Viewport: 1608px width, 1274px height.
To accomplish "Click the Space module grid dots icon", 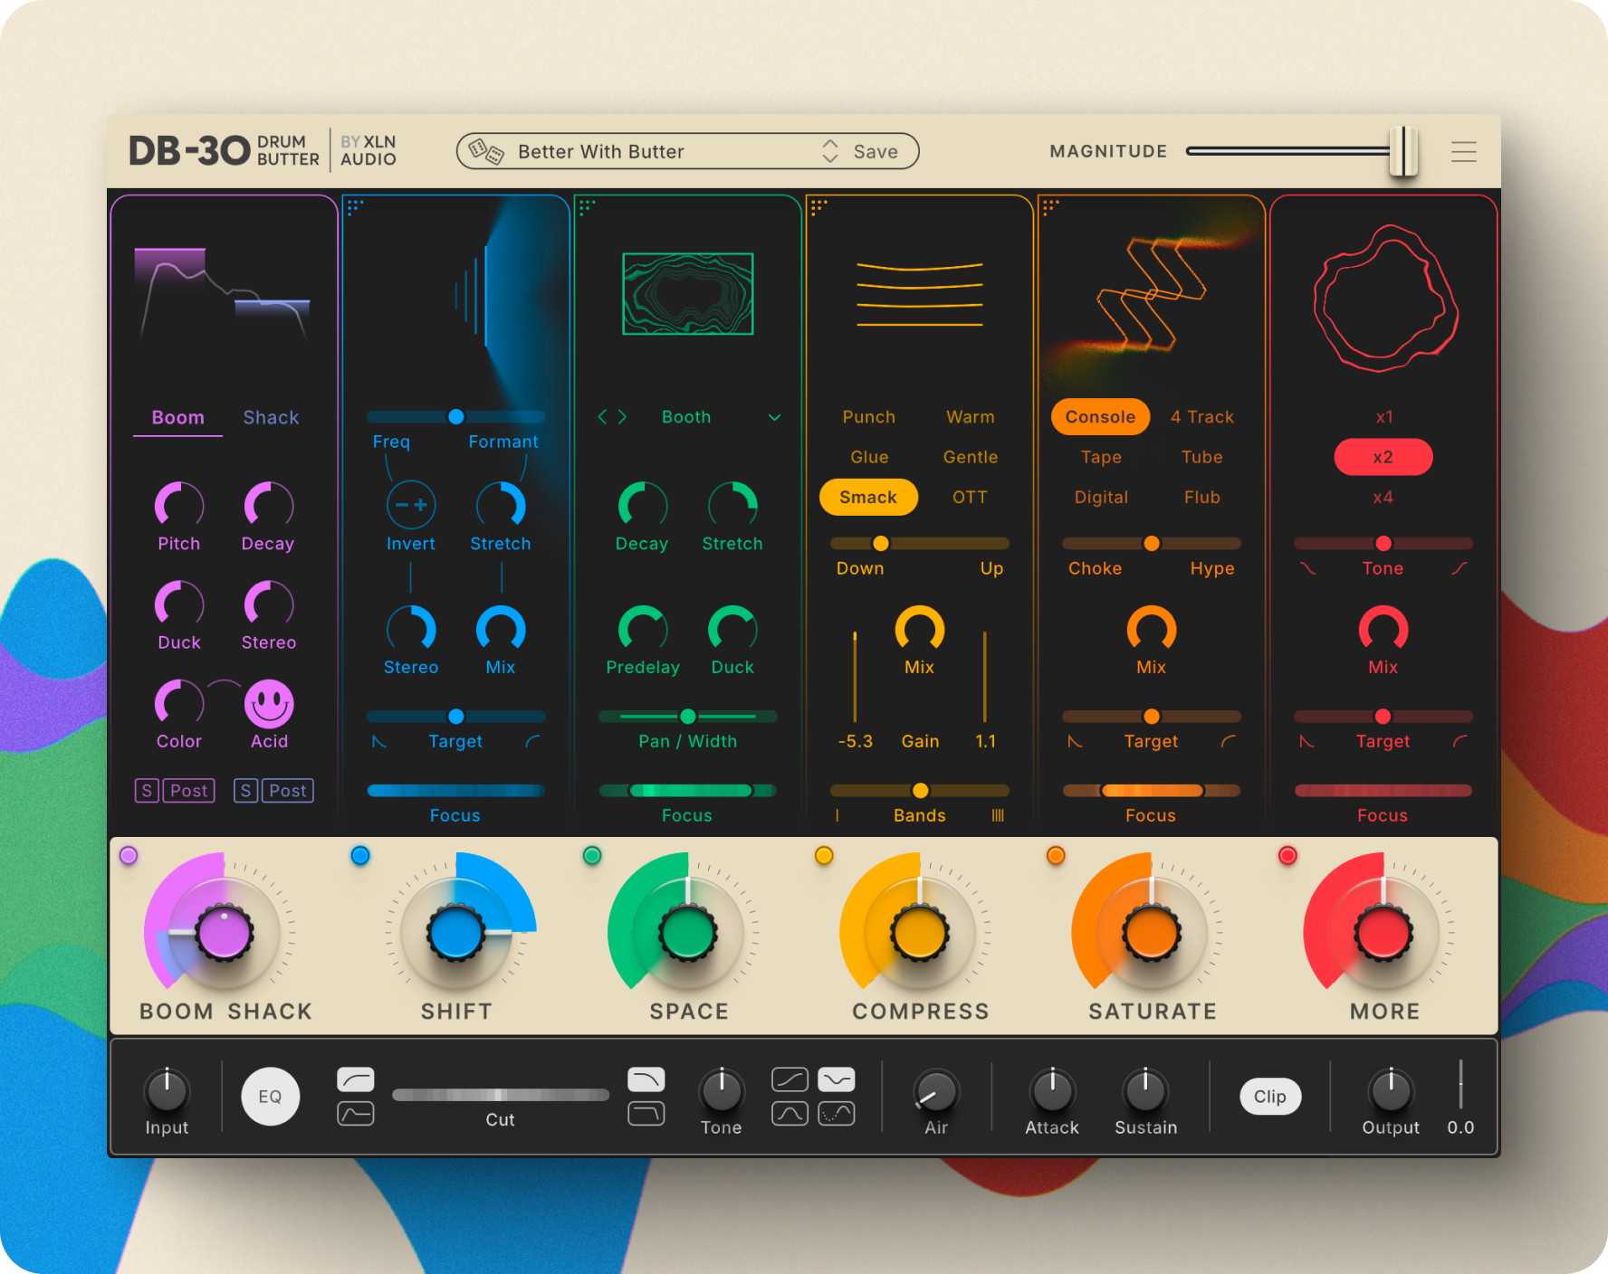I will 587,206.
